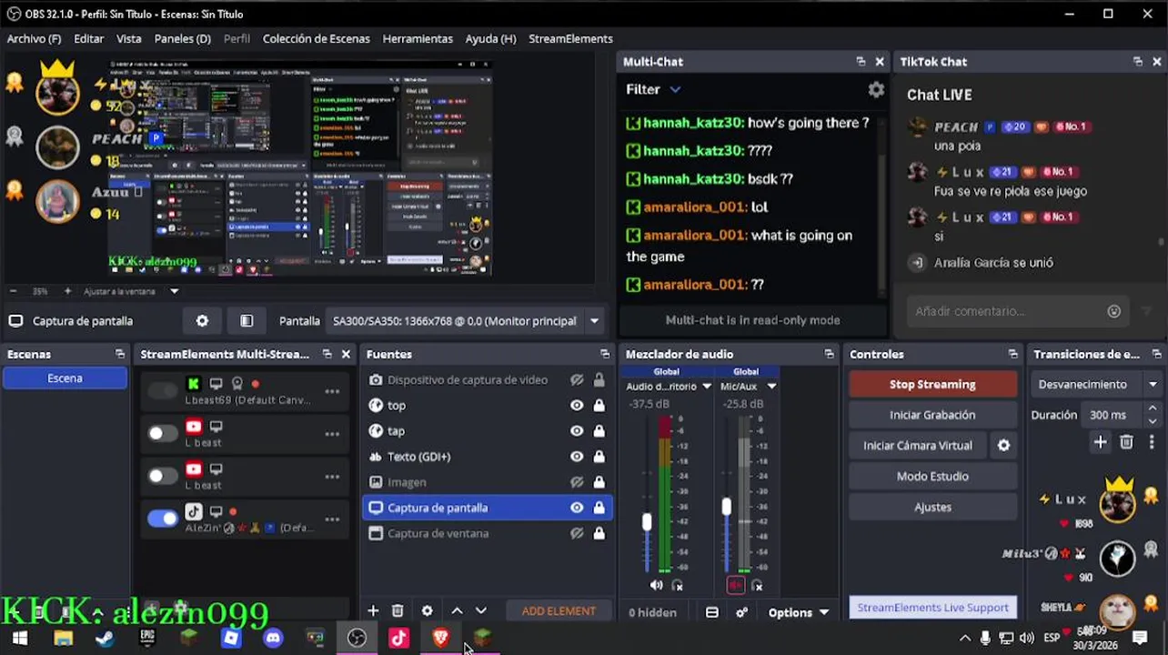Zoom out preview with minus icon
The image size is (1168, 655).
pos(13,291)
